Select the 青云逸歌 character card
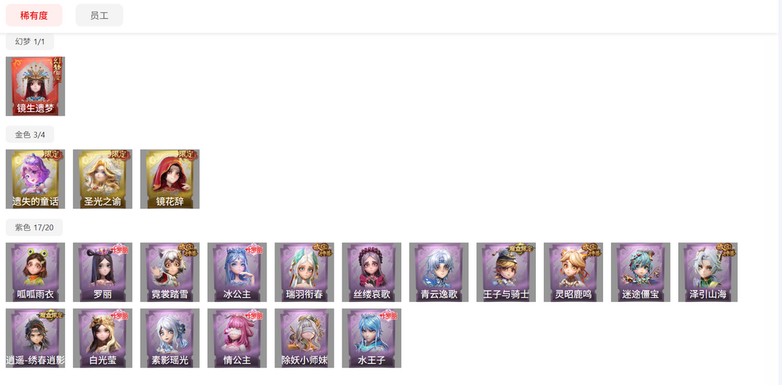Screen dimensions: 782x385 [439, 272]
